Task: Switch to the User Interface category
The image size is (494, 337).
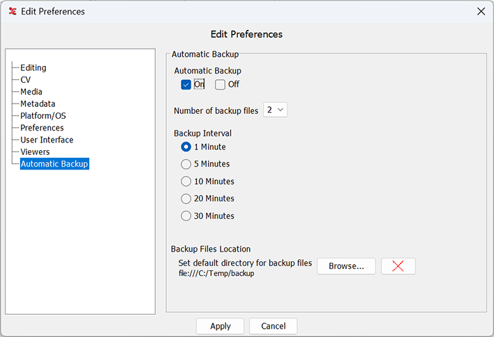Action: (47, 140)
